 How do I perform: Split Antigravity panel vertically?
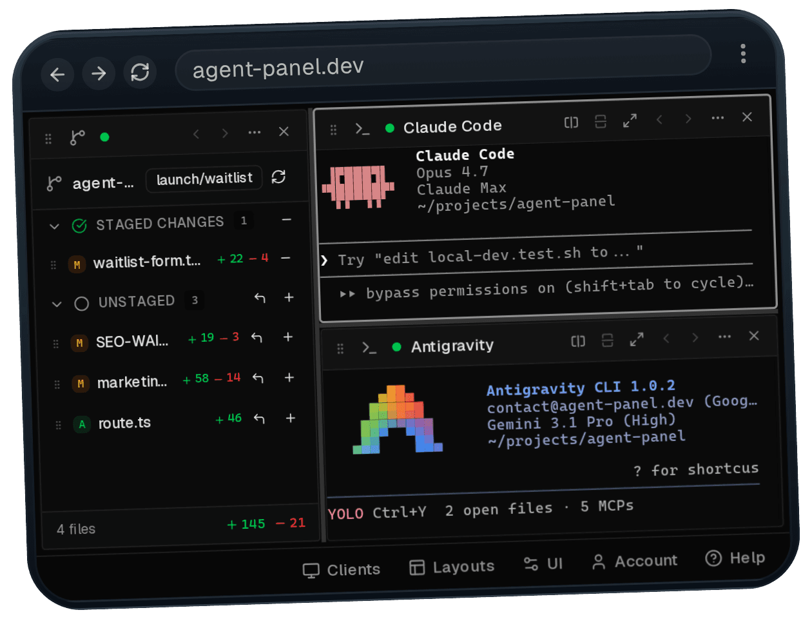pyautogui.click(x=607, y=340)
